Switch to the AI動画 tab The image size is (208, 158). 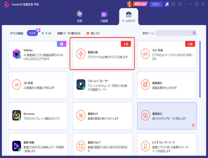click(x=104, y=16)
